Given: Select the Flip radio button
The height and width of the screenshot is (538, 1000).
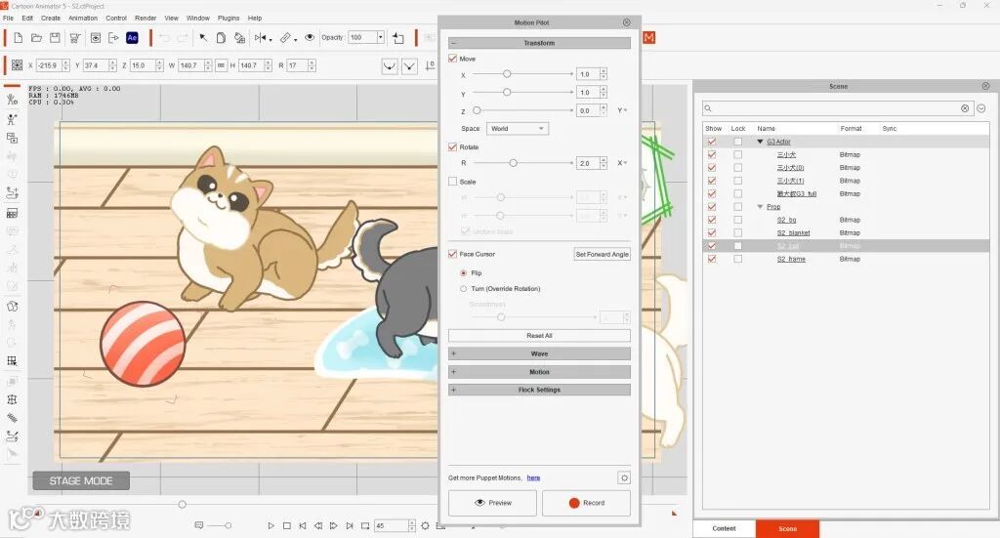Looking at the screenshot, I should pyautogui.click(x=464, y=272).
